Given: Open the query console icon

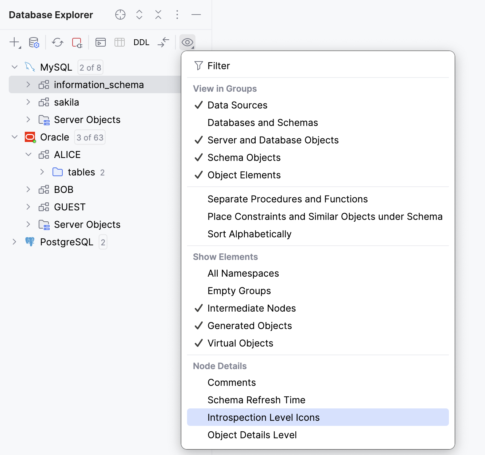Looking at the screenshot, I should pos(101,42).
